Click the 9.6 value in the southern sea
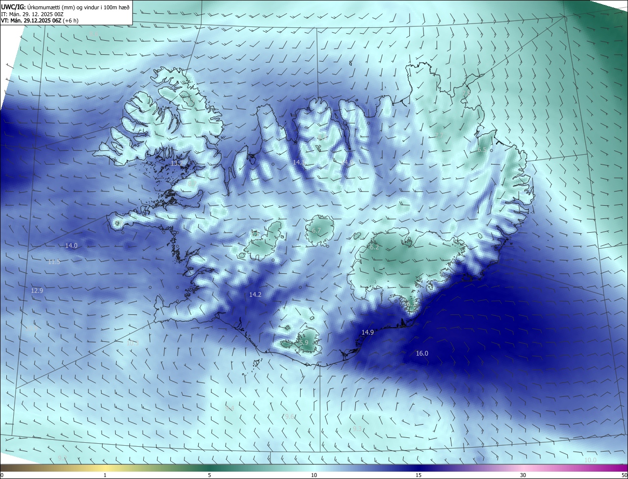628x479 pixels. (289, 416)
